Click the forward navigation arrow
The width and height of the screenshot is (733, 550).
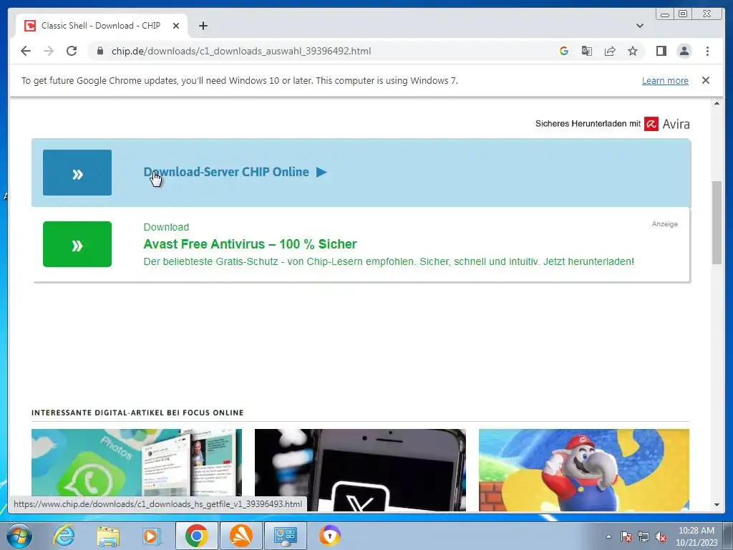49,51
